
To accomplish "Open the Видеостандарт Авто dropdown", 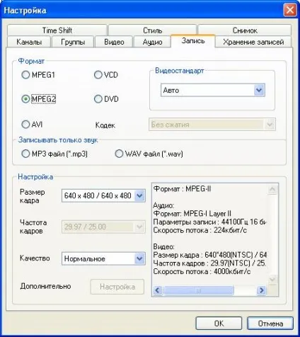I will pyautogui.click(x=213, y=90).
